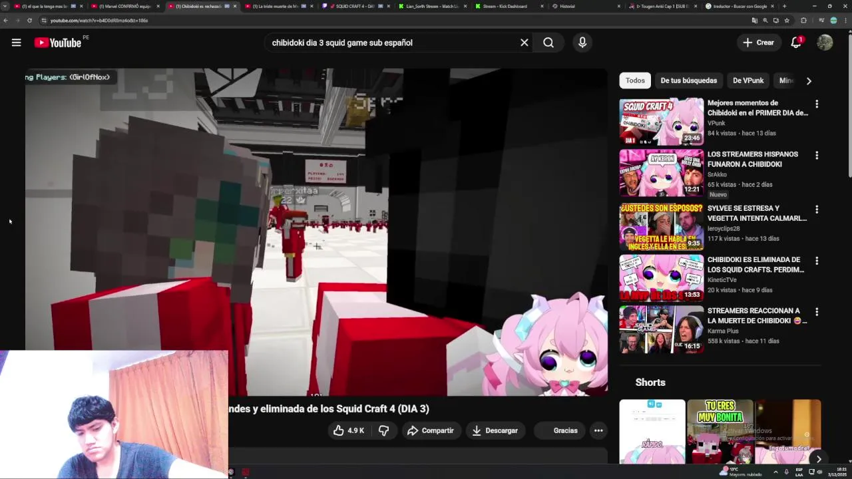Open the Crear upload menu
Image resolution: width=852 pixels, height=479 pixels.
(x=759, y=43)
